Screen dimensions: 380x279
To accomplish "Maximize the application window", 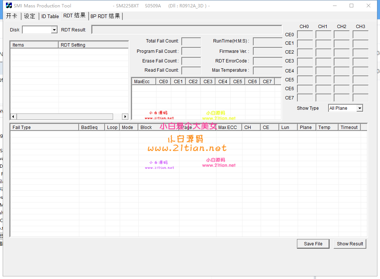I will click(351, 6).
